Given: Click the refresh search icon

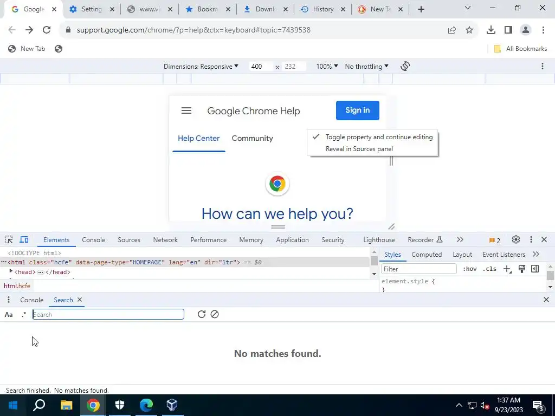Looking at the screenshot, I should pos(202,314).
